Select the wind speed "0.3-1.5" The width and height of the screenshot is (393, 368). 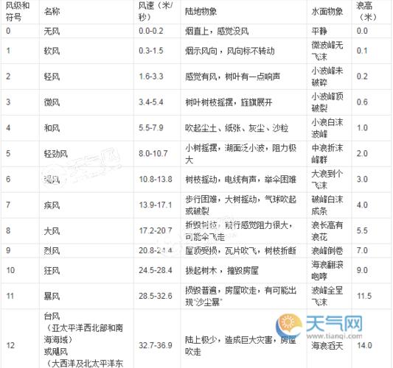(x=151, y=51)
